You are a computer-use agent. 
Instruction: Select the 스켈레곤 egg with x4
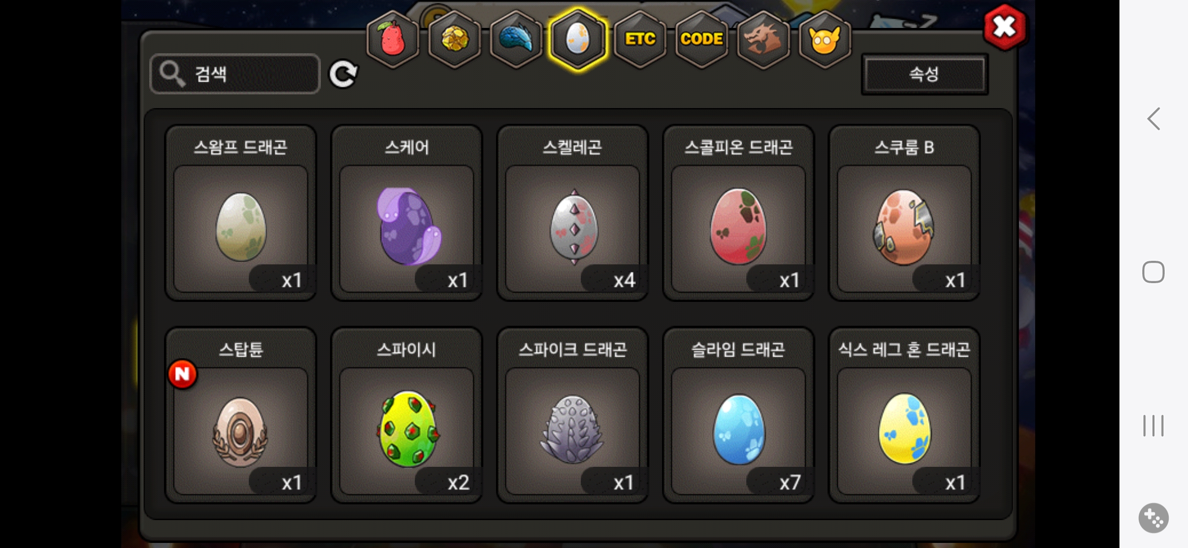click(x=573, y=213)
